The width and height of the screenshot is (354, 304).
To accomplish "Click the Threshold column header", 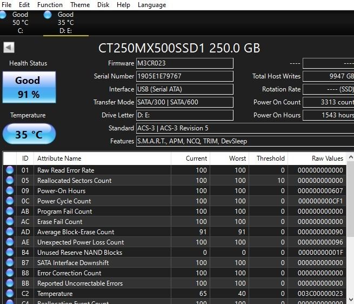I will pos(269,158).
